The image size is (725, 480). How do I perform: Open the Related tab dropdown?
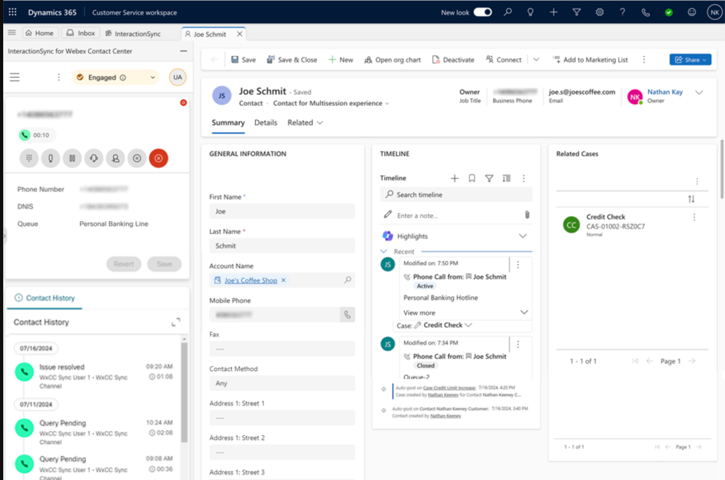pyautogui.click(x=305, y=123)
